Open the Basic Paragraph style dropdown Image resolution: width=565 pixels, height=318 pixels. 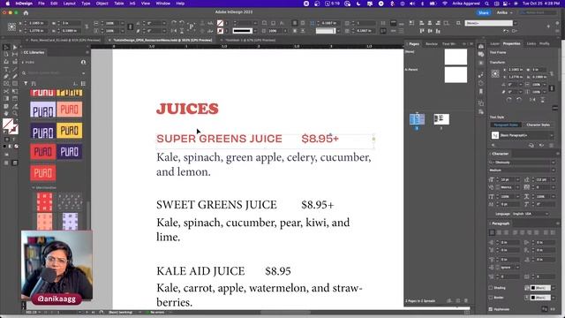pos(551,135)
